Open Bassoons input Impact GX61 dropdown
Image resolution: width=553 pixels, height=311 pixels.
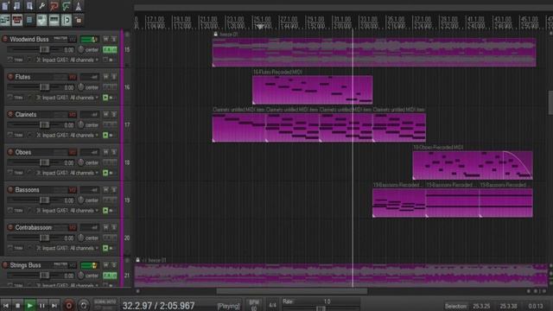click(x=67, y=211)
